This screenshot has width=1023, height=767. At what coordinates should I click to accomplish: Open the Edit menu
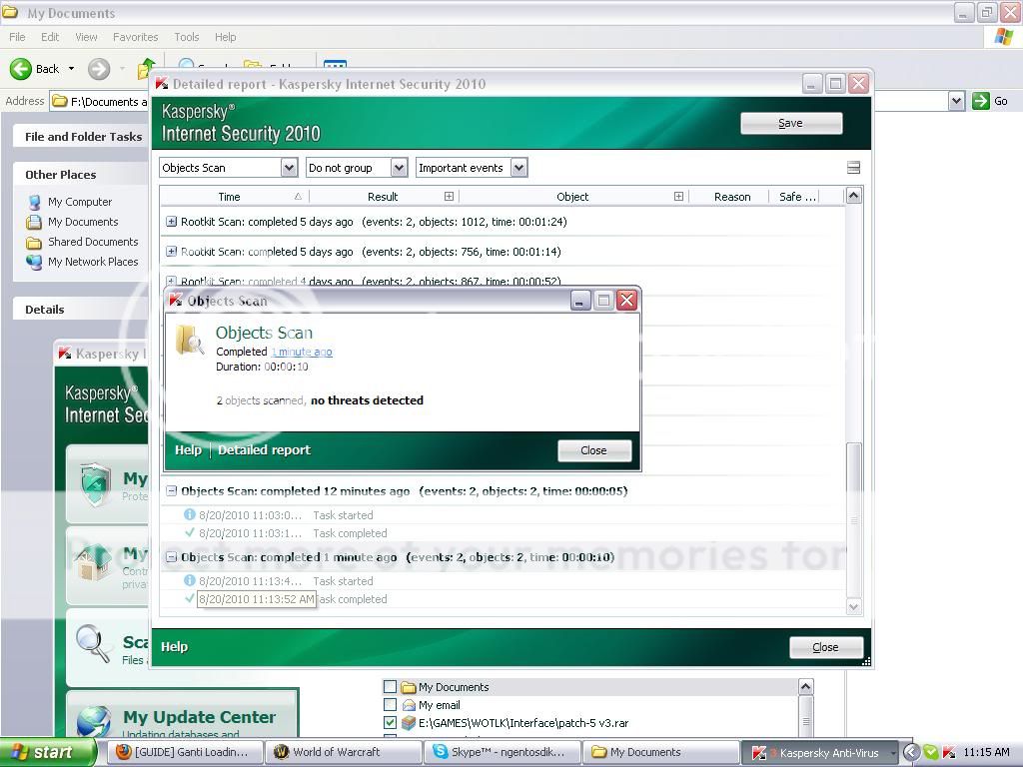tap(50, 37)
